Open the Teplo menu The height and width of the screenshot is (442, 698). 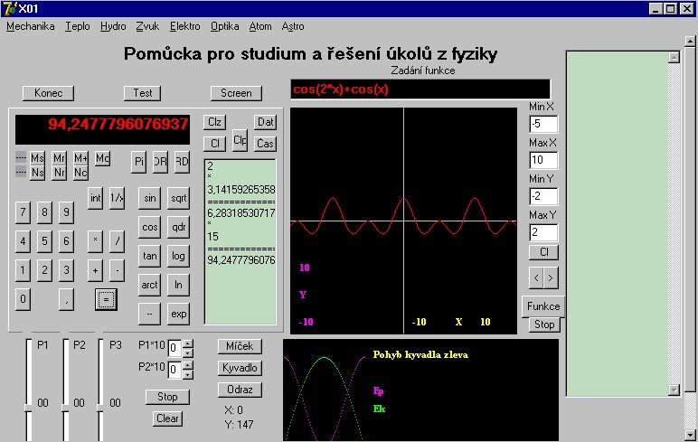click(x=78, y=26)
